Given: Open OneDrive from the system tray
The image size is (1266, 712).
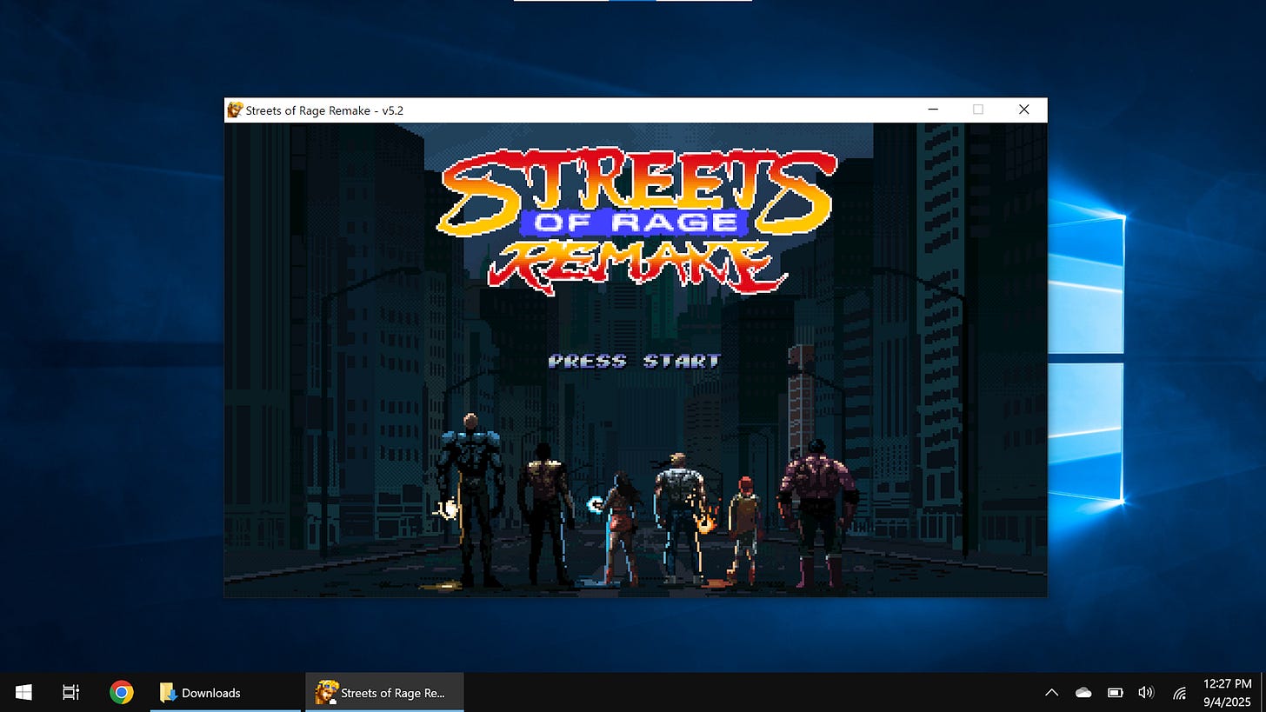Looking at the screenshot, I should coord(1083,692).
